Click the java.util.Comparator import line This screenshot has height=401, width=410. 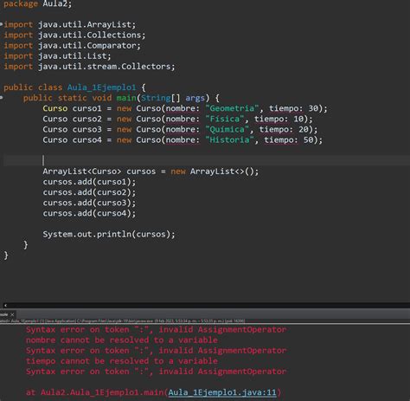click(72, 45)
